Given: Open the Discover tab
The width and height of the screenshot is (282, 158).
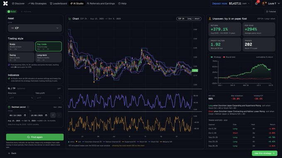Looking at the screenshot, I should coord(18,4).
